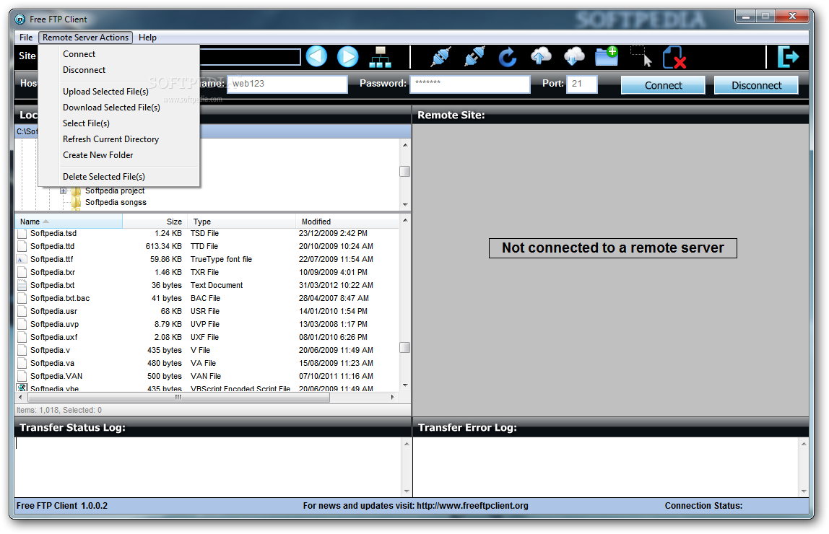Choose Delete Selected File(s) menu entry
Image resolution: width=829 pixels, height=534 pixels.
(x=118, y=176)
